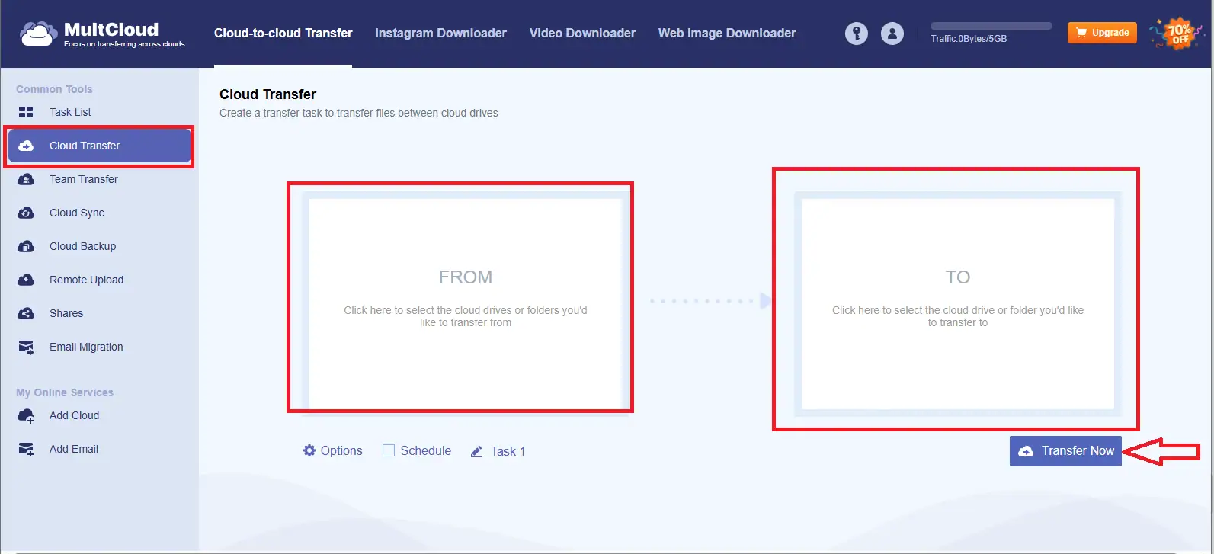
Task: Click the Remote Upload cloud icon
Action: (26, 280)
